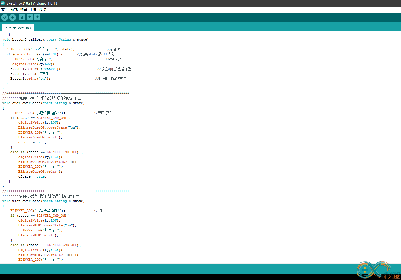Open the 项目 menu

[x=24, y=9]
